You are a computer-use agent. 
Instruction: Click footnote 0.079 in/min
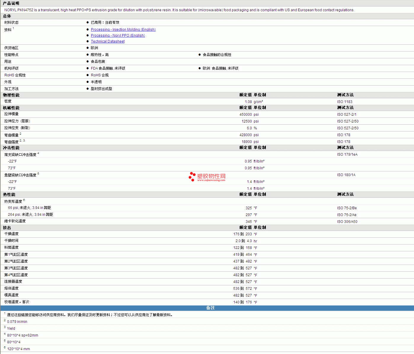(17, 322)
